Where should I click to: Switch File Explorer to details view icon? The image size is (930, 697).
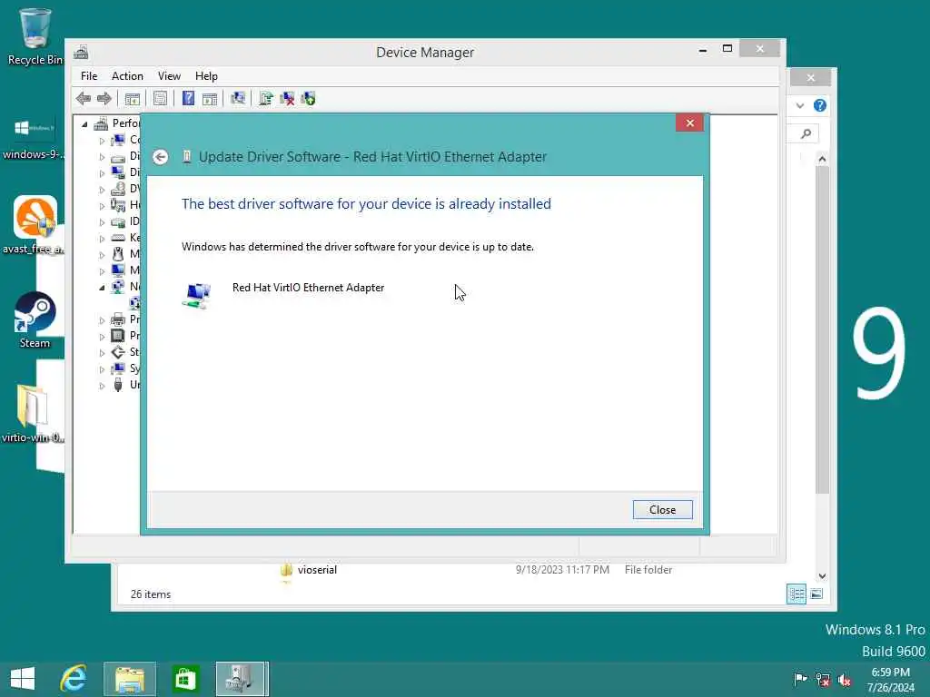[x=796, y=594]
